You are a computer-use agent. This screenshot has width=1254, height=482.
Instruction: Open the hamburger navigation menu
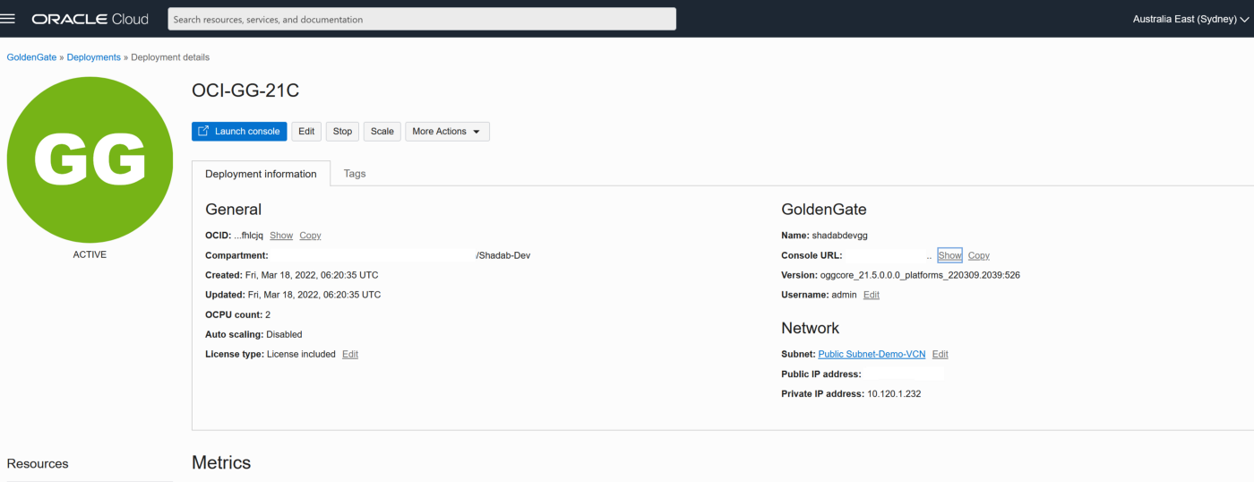(x=9, y=19)
